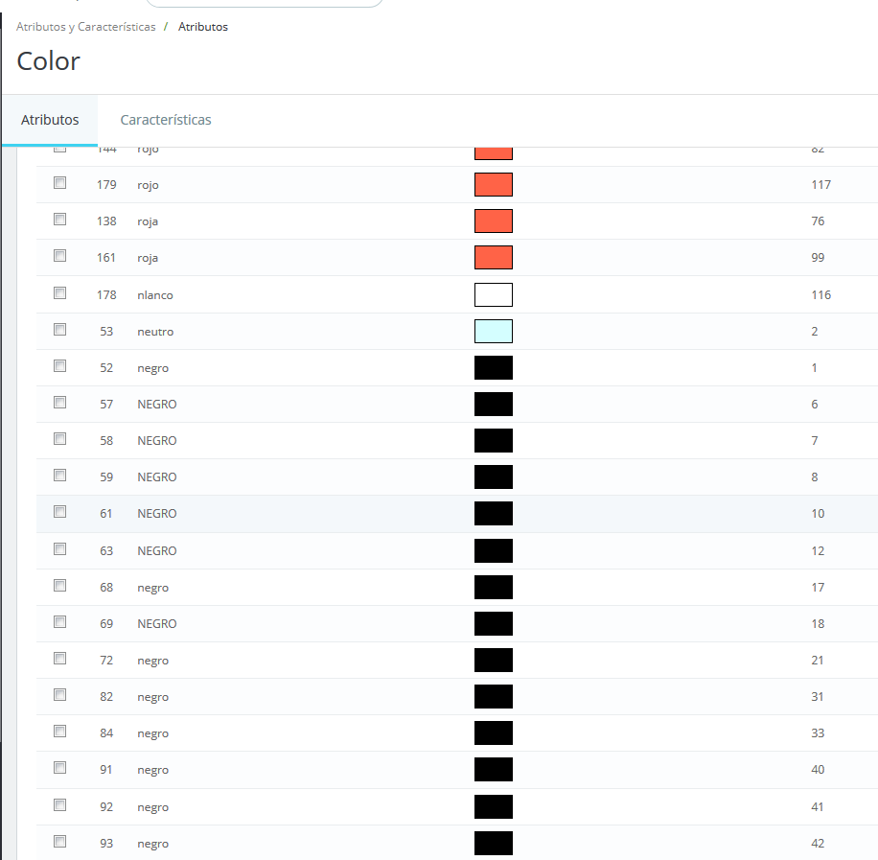Screen dimensions: 878x860
Task: Click position value 76
Action: [818, 221]
